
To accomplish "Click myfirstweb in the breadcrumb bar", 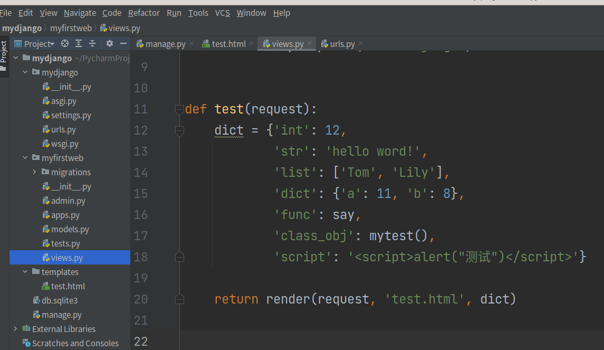I will [71, 29].
